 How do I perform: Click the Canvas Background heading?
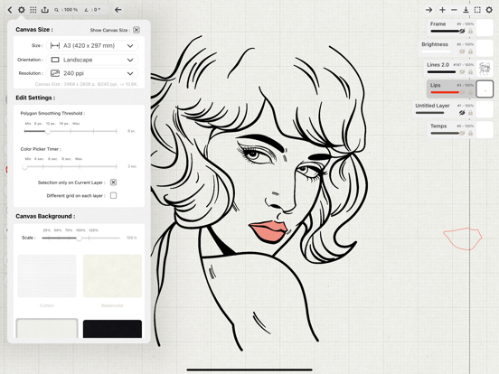coord(45,216)
